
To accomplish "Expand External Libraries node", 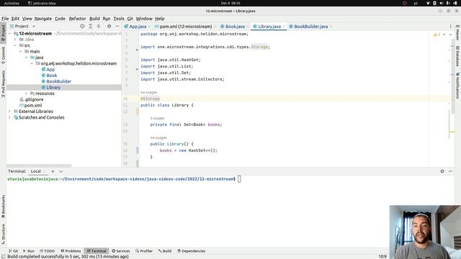I will (x=9, y=112).
